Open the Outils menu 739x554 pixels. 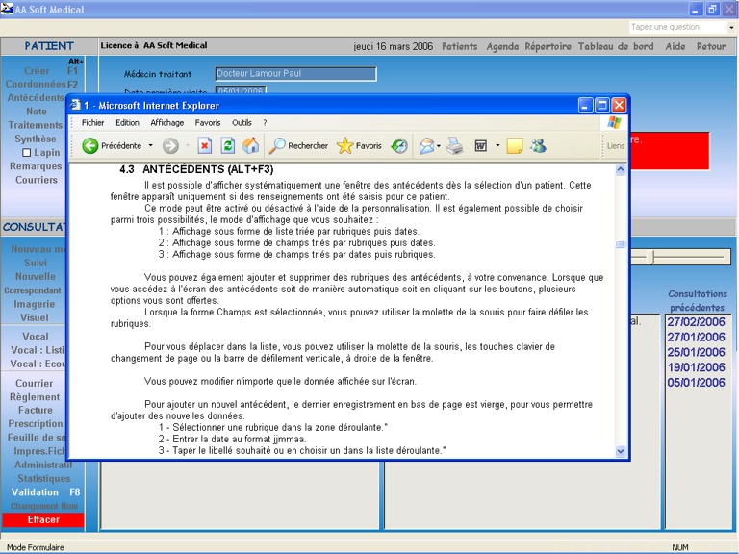[x=242, y=122]
